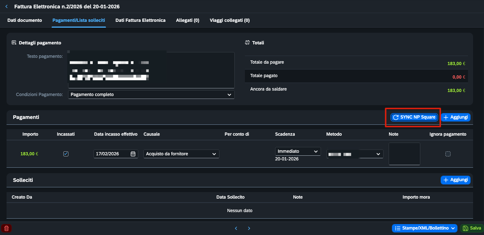The width and height of the screenshot is (484, 235).
Task: Click the Importo column header
Action: (30, 134)
